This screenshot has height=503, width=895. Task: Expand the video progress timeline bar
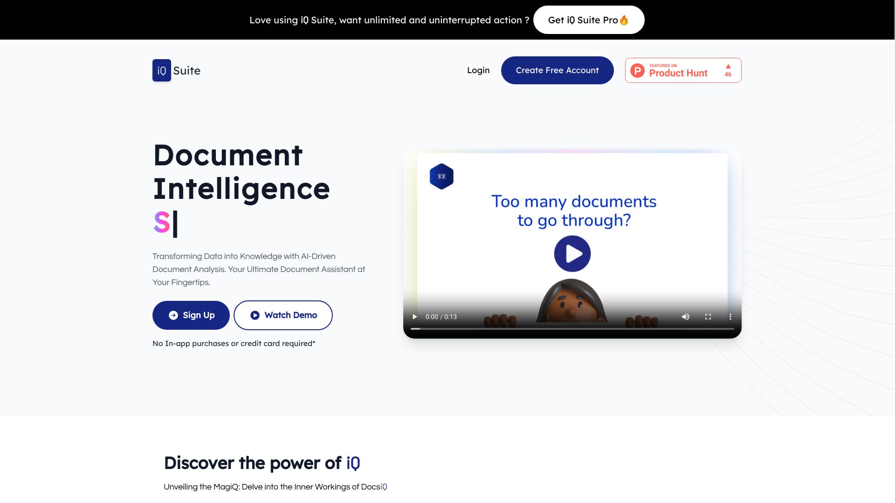tap(572, 328)
